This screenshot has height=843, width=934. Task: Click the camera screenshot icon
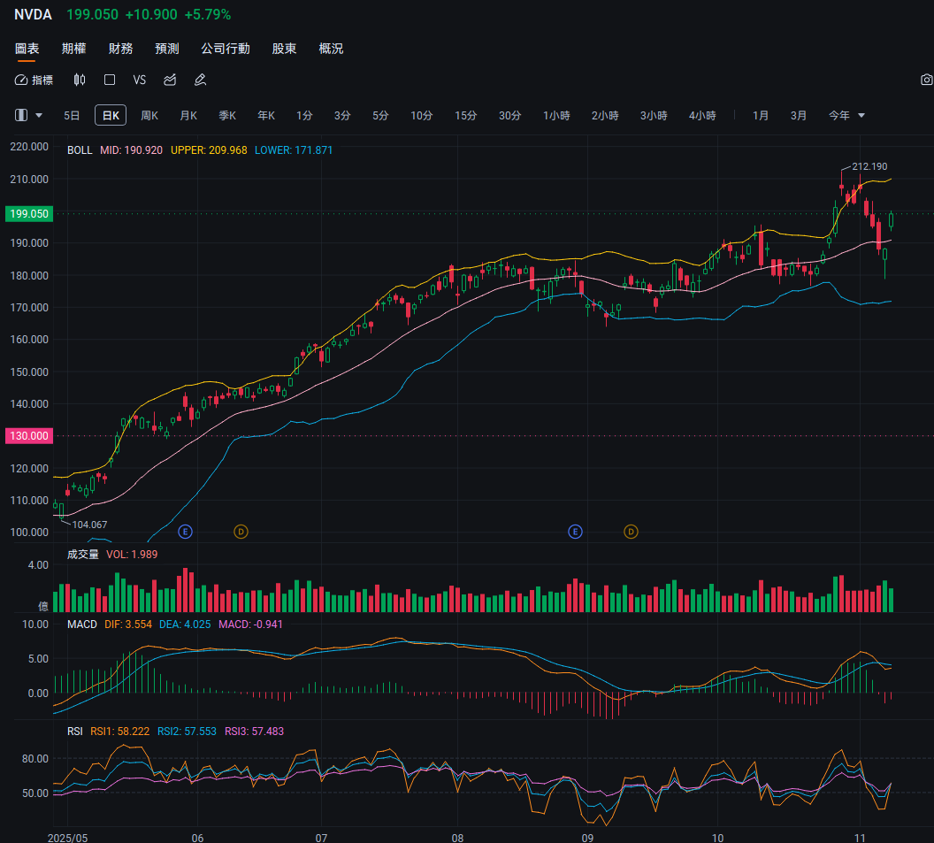[926, 80]
